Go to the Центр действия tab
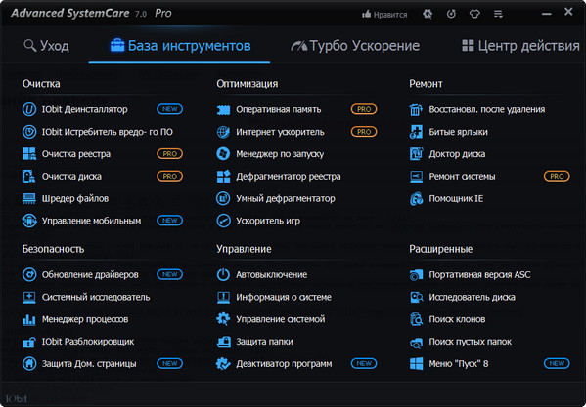 520,46
